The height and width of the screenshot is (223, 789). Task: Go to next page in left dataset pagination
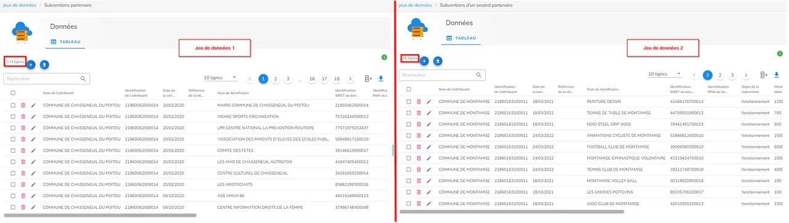tap(350, 79)
